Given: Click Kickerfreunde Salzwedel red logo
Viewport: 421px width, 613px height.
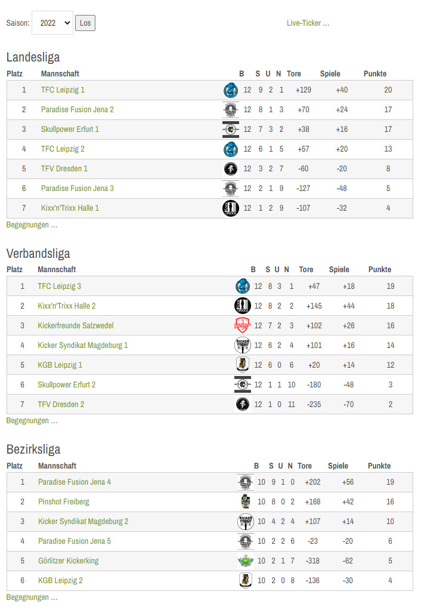Looking at the screenshot, I should pos(243,326).
